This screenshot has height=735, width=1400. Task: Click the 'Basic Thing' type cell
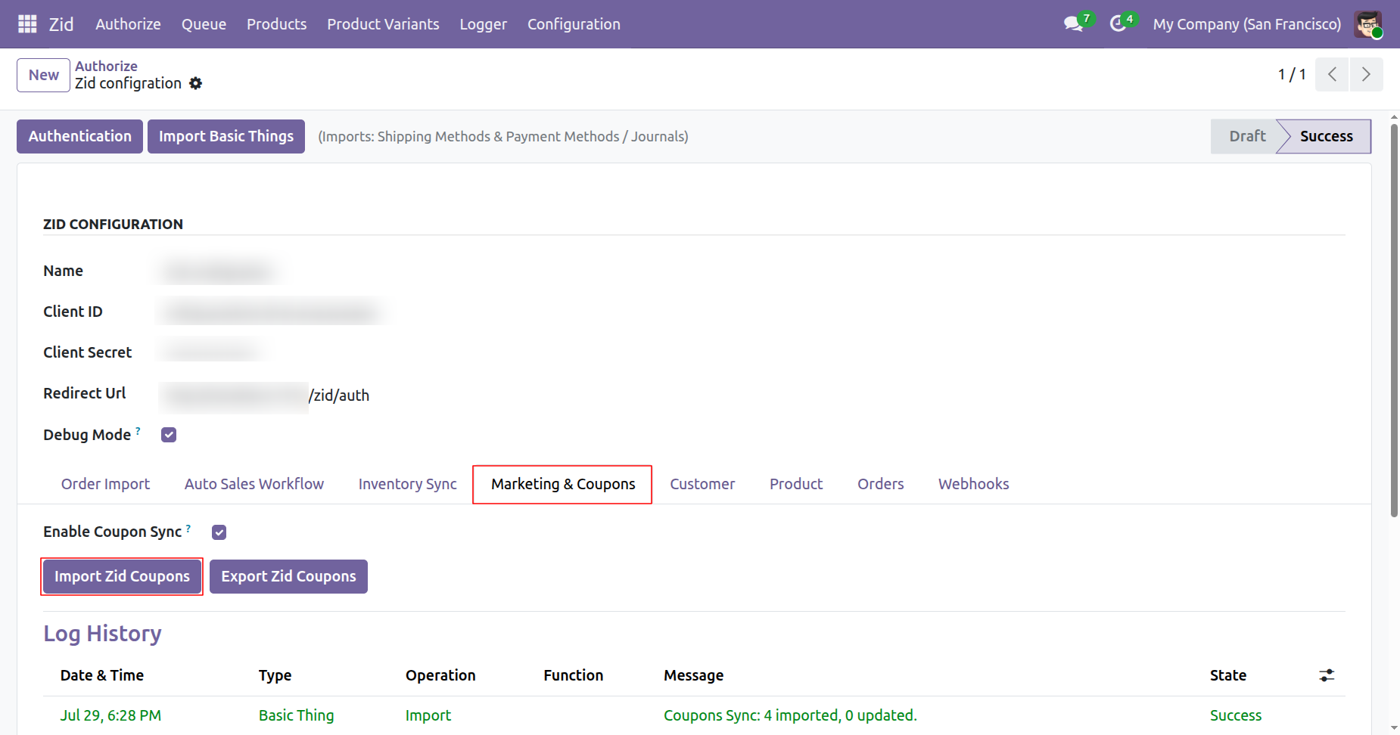pos(296,715)
